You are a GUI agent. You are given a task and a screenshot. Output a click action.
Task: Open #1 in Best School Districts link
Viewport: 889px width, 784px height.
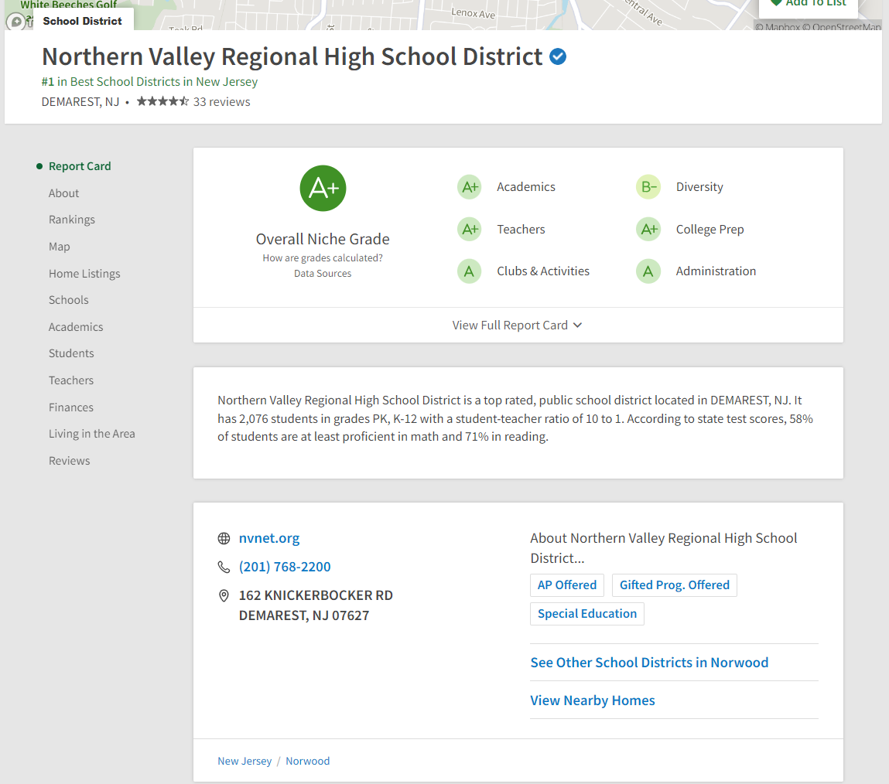click(149, 82)
